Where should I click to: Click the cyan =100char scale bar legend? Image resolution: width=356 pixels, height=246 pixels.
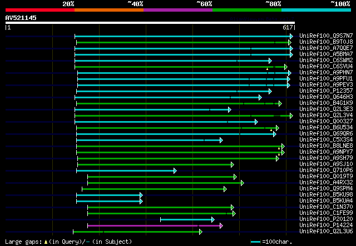coord(255,242)
